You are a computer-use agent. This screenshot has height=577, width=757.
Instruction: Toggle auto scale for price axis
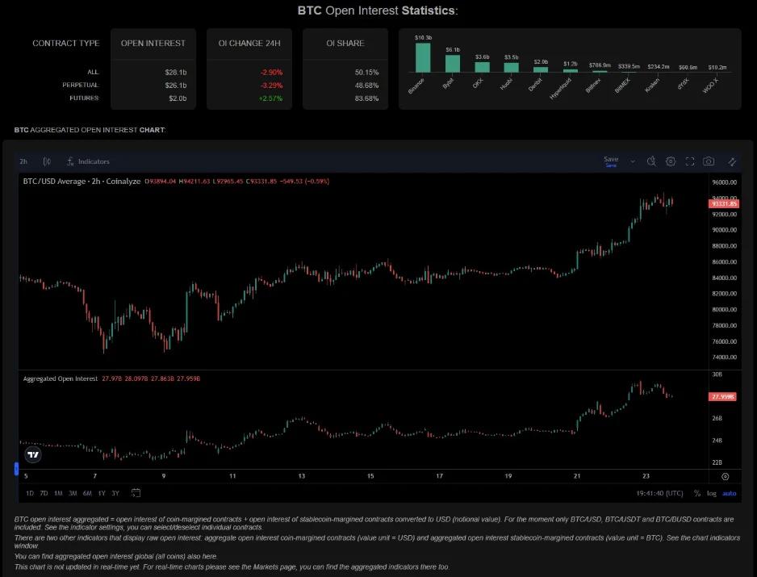pyautogui.click(x=729, y=493)
